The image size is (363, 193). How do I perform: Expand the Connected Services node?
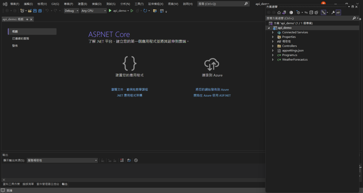pyautogui.click(x=273, y=32)
